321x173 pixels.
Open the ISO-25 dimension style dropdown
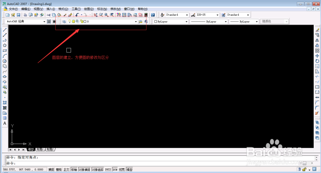coord(217,15)
